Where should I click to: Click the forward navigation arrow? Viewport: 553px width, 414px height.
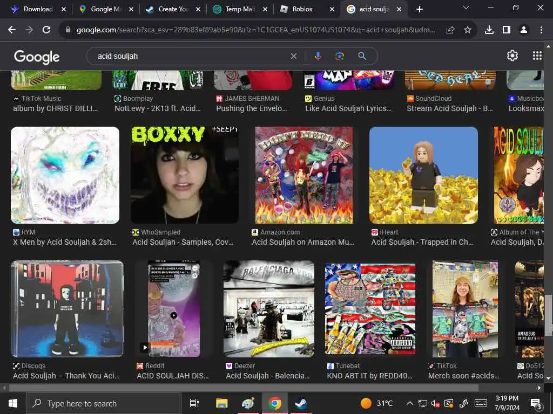click(29, 30)
